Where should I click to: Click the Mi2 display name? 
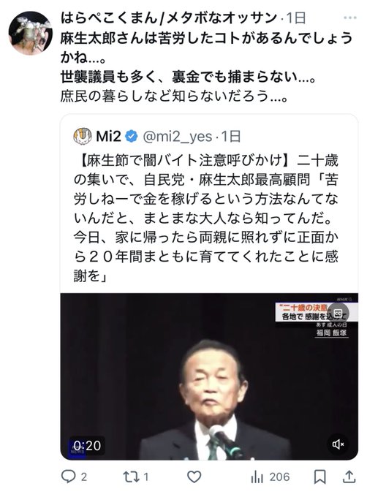108,136
